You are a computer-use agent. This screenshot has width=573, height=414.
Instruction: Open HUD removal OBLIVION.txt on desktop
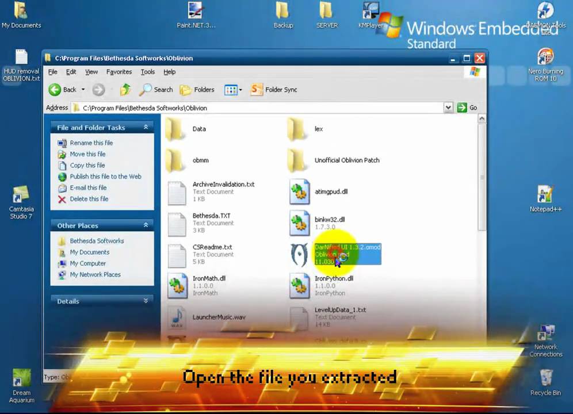pos(21,65)
